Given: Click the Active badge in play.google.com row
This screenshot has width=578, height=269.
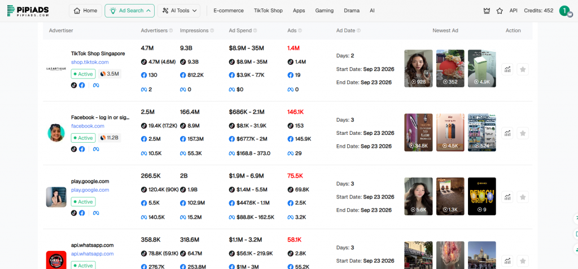Looking at the screenshot, I should tap(84, 201).
